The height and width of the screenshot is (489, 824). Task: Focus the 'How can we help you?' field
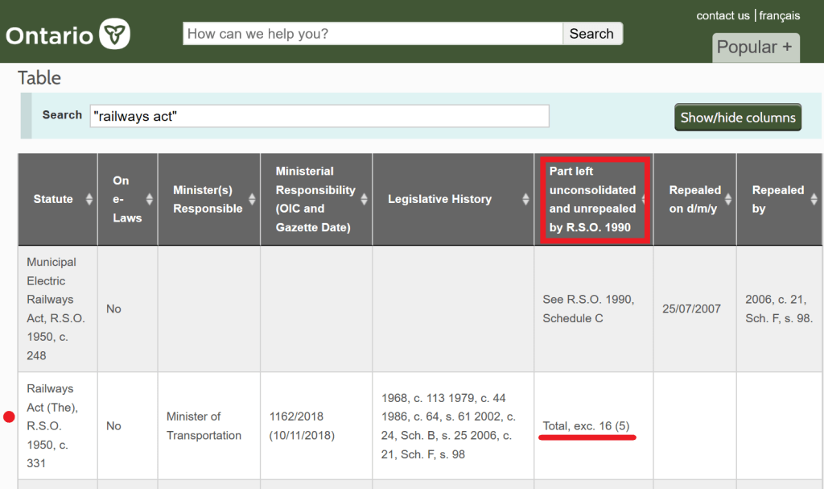coord(373,34)
